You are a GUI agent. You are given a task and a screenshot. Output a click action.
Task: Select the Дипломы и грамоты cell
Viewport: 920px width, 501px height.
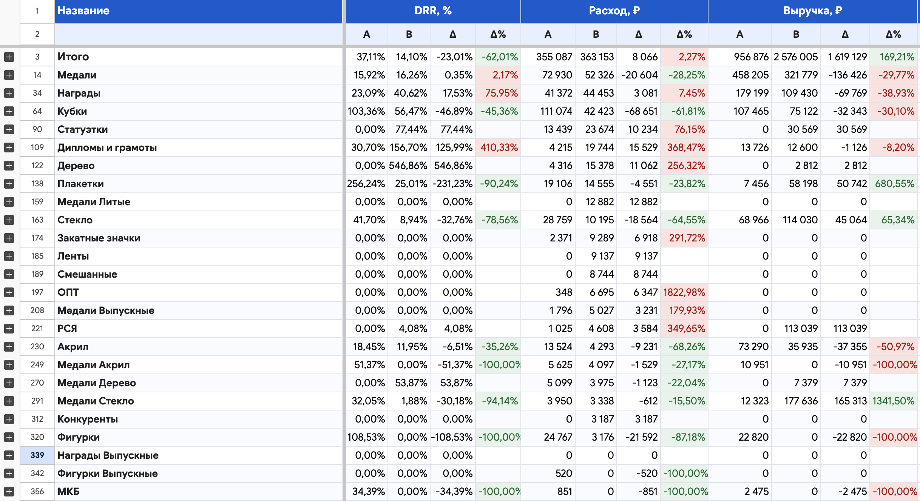click(198, 148)
